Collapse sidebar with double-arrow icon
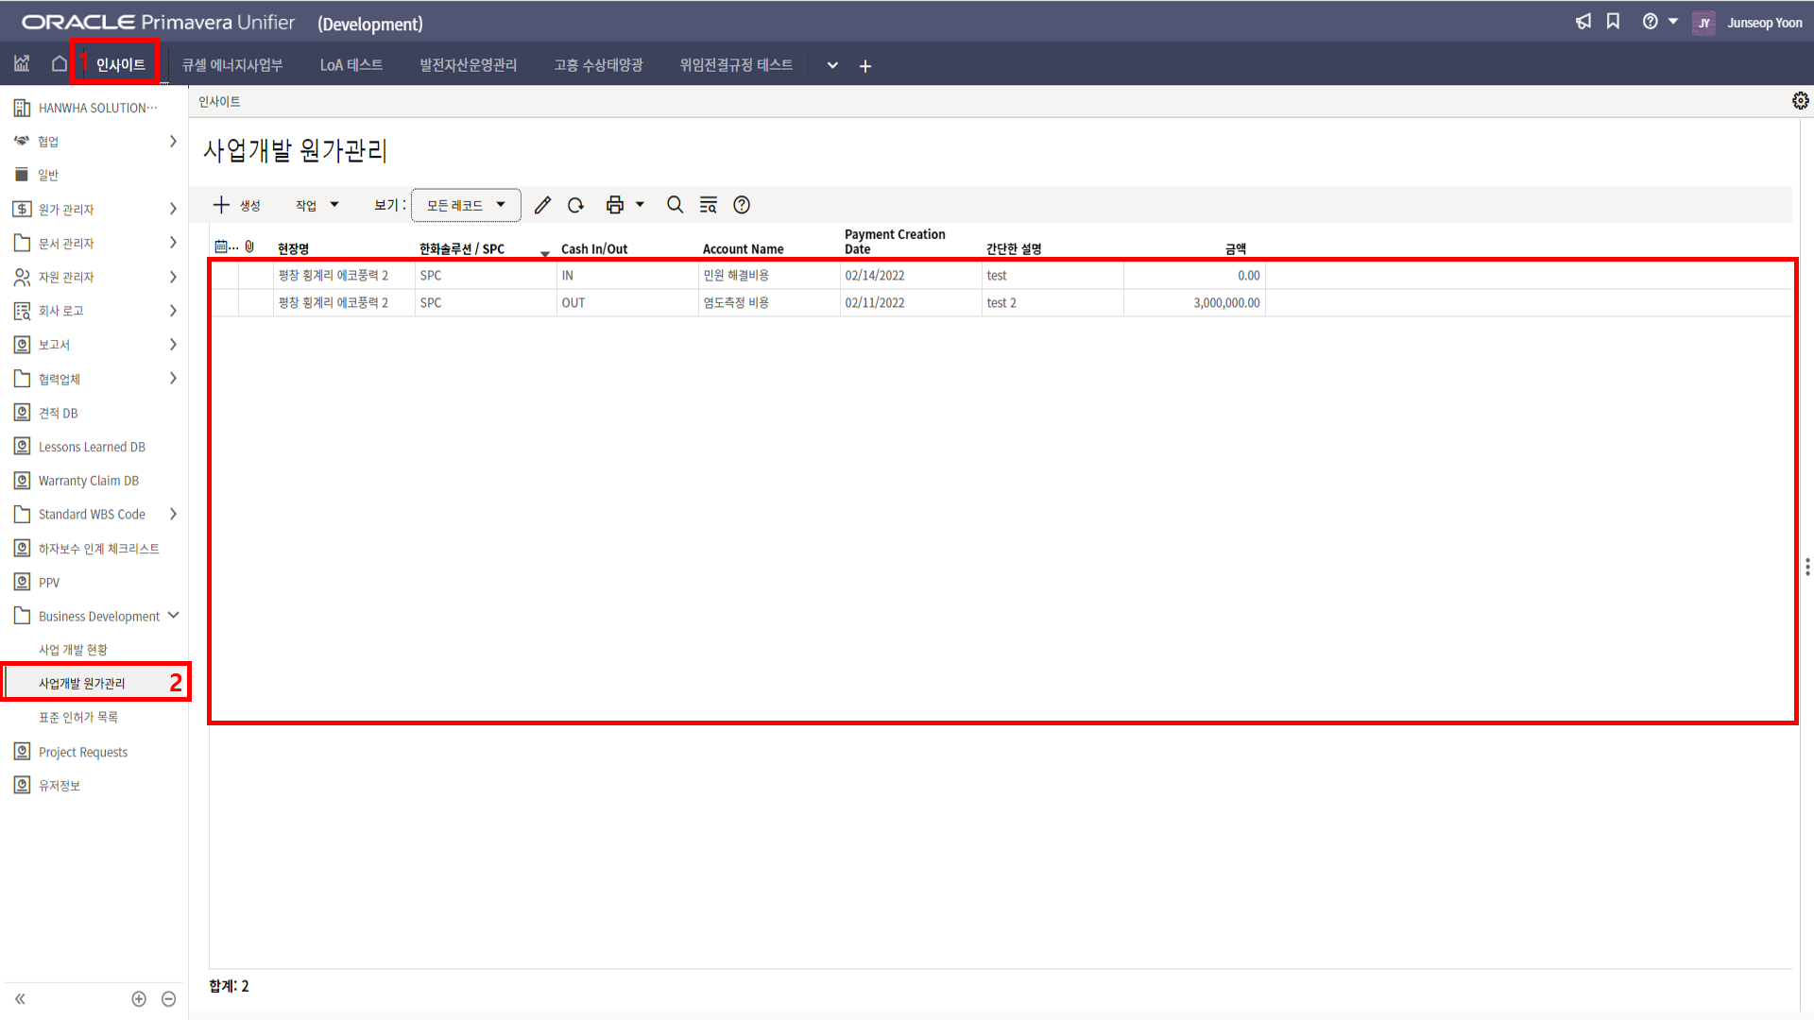1814x1020 pixels. 20,999
